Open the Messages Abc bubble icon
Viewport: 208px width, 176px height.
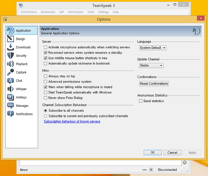point(10,106)
